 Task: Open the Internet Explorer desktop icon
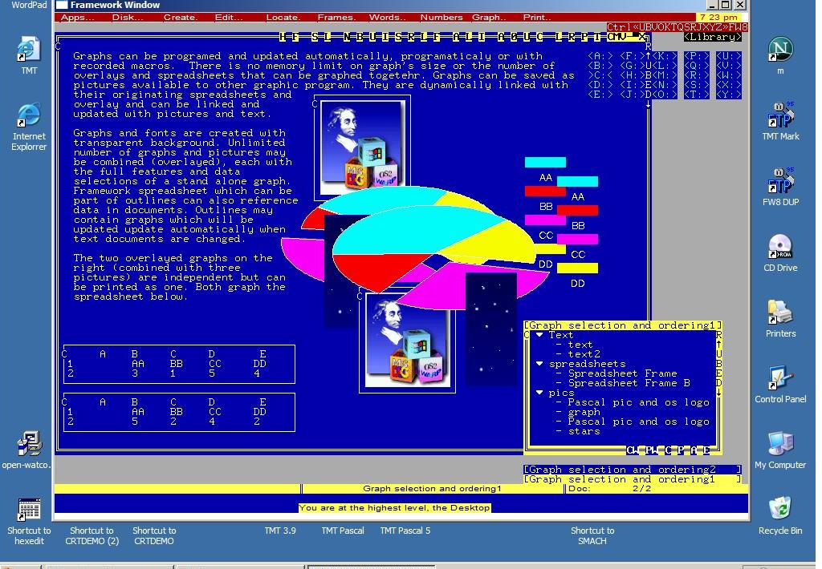pos(28,117)
